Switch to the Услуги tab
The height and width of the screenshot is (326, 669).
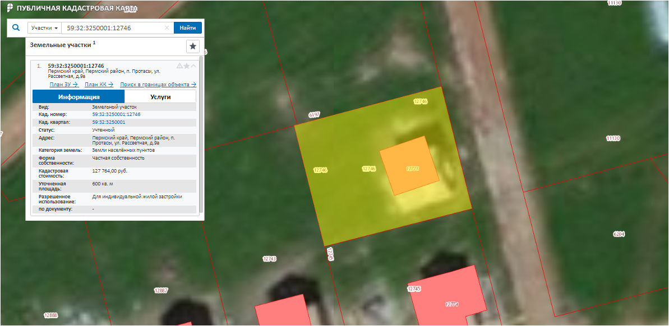[160, 97]
